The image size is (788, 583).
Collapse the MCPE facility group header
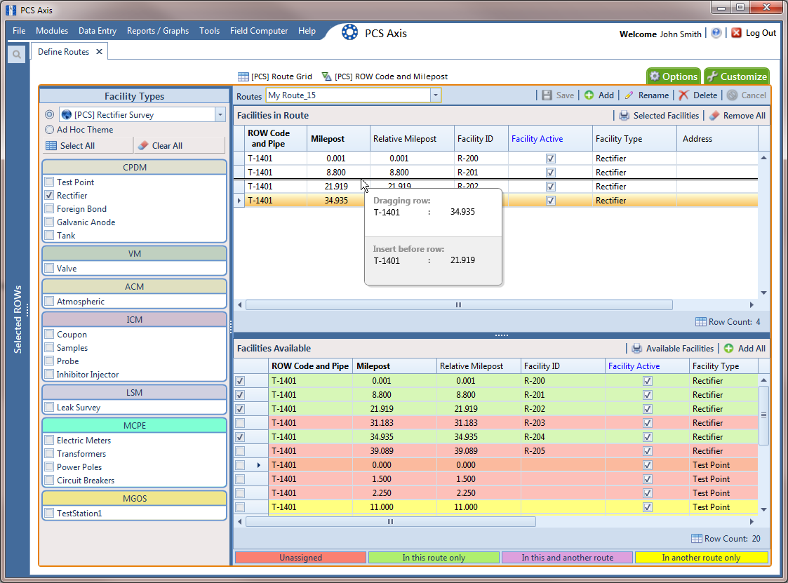pyautogui.click(x=135, y=426)
